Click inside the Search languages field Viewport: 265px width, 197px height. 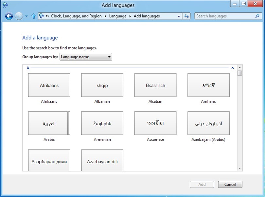[224, 16]
